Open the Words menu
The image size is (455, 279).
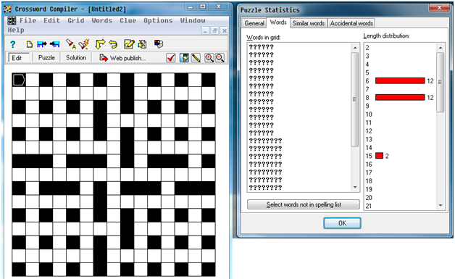pos(102,20)
